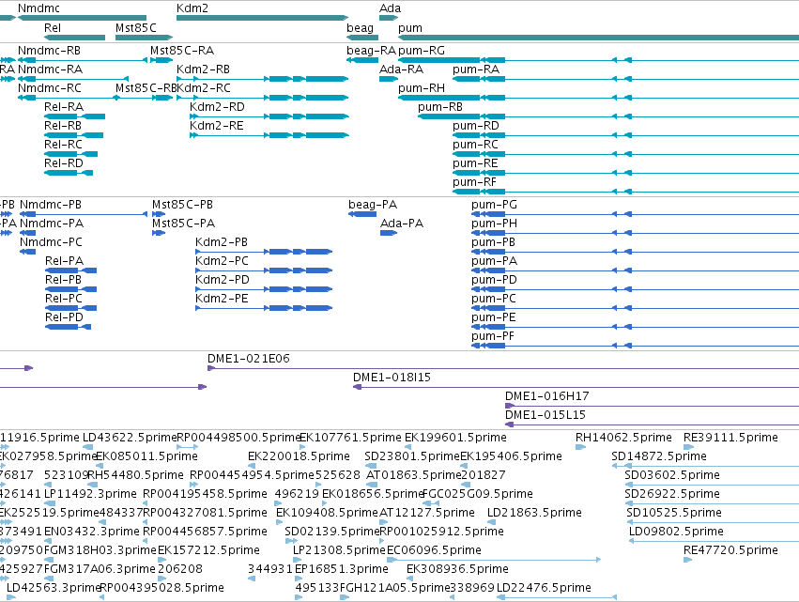This screenshot has width=799, height=602.
Task: Click EST EK220018.5prime label
Action: point(300,455)
